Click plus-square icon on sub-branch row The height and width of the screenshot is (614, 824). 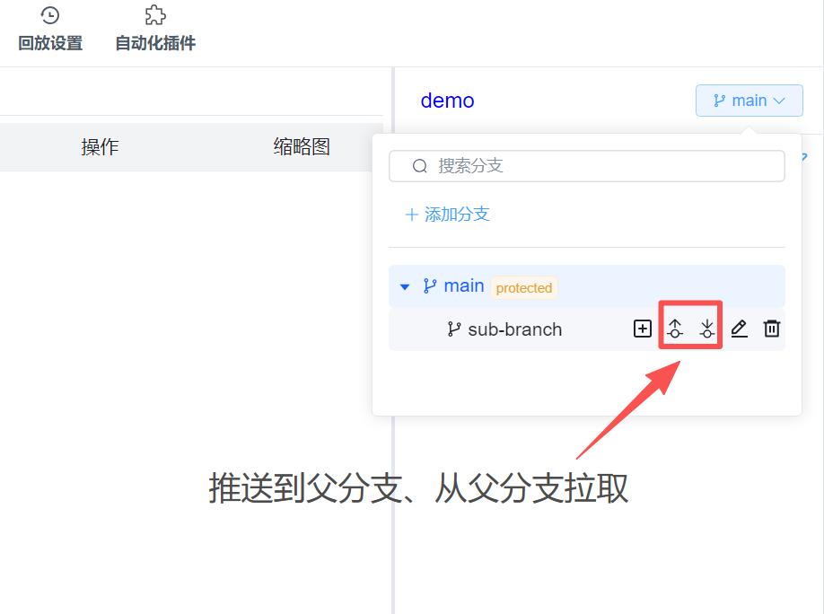tap(643, 329)
